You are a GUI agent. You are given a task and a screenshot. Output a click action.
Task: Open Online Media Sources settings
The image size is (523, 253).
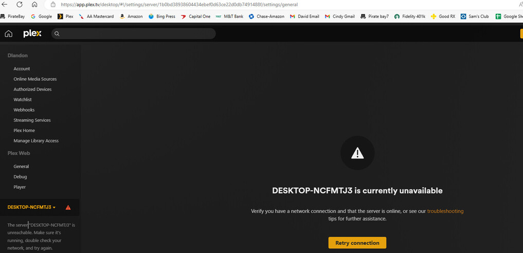pyautogui.click(x=35, y=79)
